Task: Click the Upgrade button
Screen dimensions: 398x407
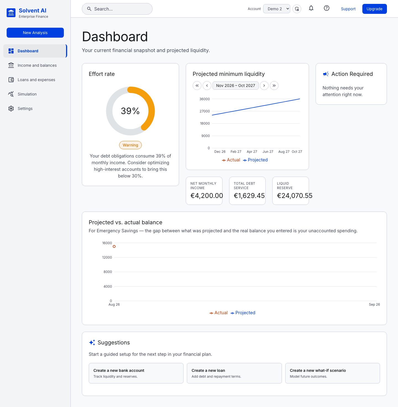Action: (x=375, y=9)
